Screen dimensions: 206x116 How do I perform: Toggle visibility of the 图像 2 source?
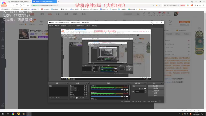(x=84, y=94)
